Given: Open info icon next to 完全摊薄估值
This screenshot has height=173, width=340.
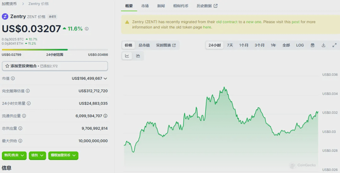Looking at the screenshot, I should tap(28, 91).
